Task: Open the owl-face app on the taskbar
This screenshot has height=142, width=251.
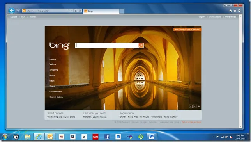Action: (16, 137)
